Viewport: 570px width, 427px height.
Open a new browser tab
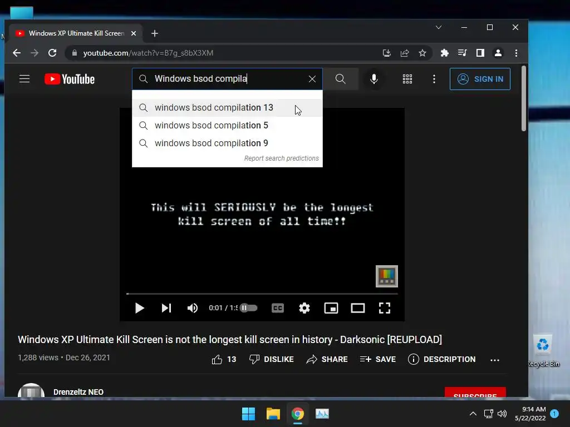pyautogui.click(x=155, y=33)
